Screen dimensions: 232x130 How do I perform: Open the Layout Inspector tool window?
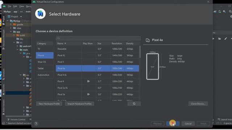click(225, 120)
